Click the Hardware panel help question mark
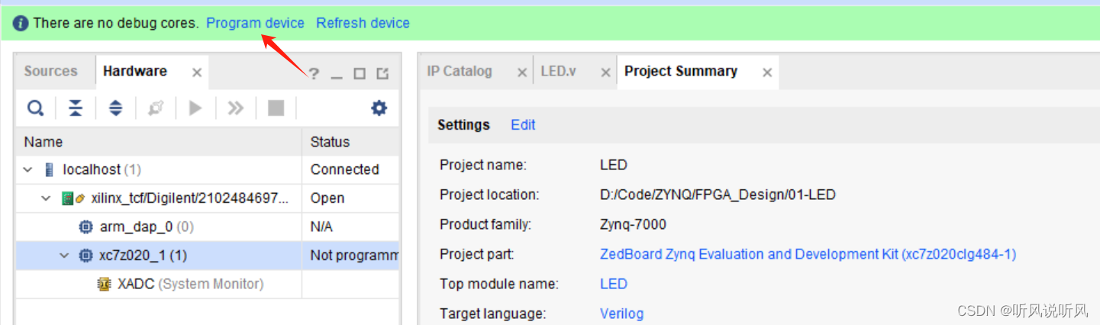The height and width of the screenshot is (325, 1100). (x=314, y=73)
